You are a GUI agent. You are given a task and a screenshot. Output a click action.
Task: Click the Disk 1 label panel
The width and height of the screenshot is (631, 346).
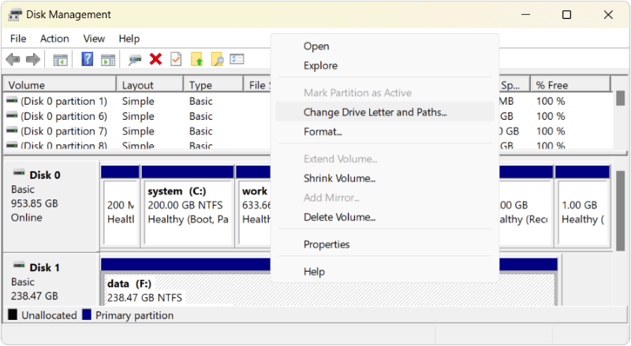[x=50, y=280]
